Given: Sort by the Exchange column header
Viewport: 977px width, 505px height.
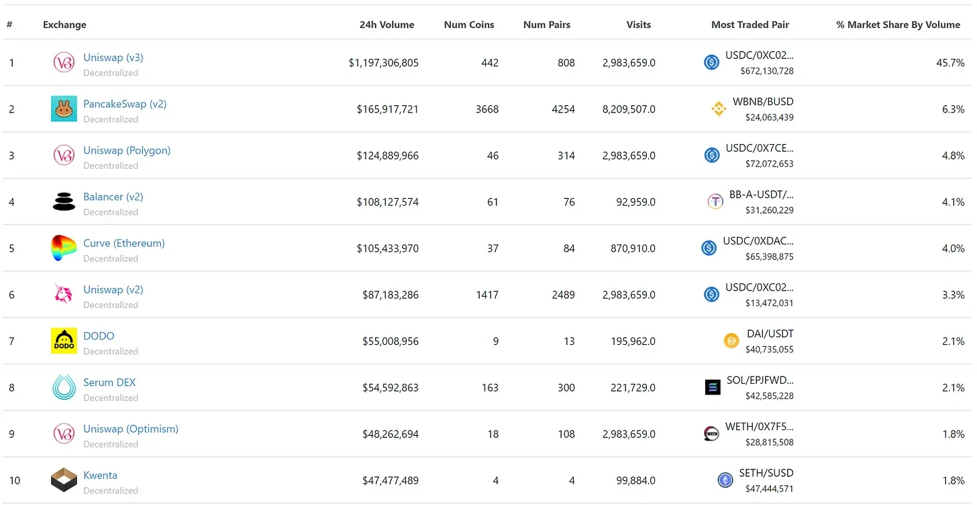Looking at the screenshot, I should pos(64,25).
